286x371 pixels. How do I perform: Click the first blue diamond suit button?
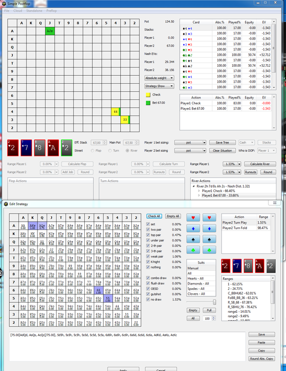pos(193,228)
